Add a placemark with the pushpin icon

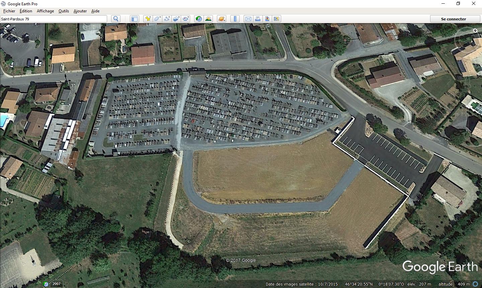148,19
